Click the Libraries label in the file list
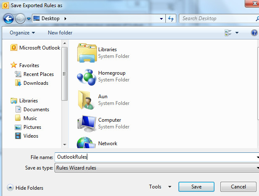 107,50
